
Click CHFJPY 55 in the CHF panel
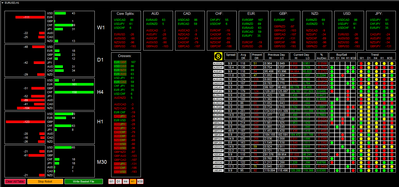[219, 20]
